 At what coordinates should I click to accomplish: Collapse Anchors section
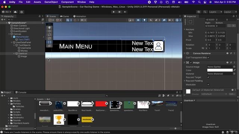point(185,29)
